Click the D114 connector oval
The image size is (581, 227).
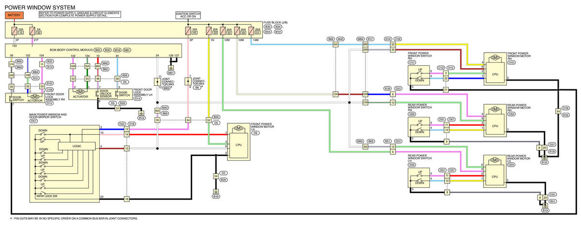[49, 102]
